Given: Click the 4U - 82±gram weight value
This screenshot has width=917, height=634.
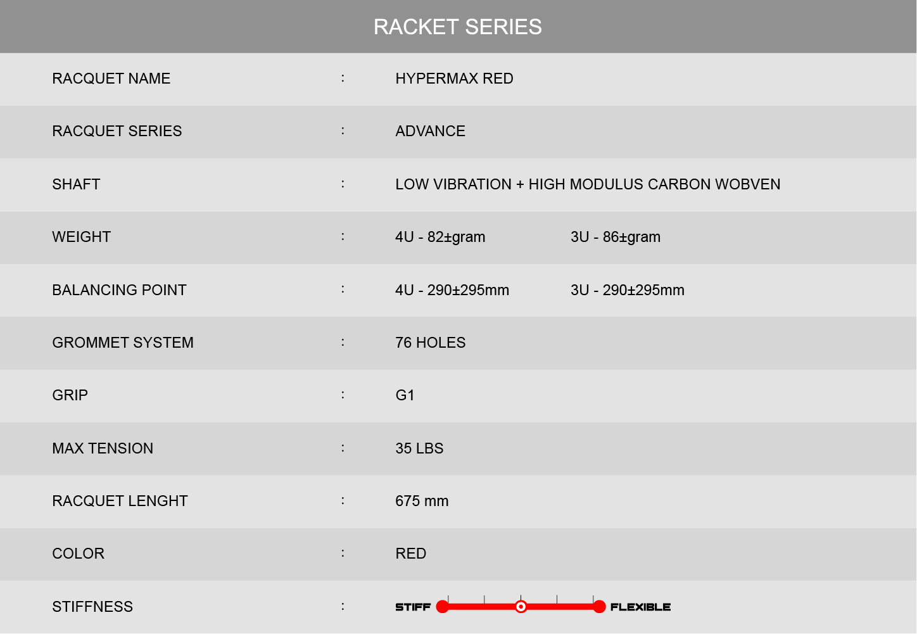Looking at the screenshot, I should (x=440, y=237).
